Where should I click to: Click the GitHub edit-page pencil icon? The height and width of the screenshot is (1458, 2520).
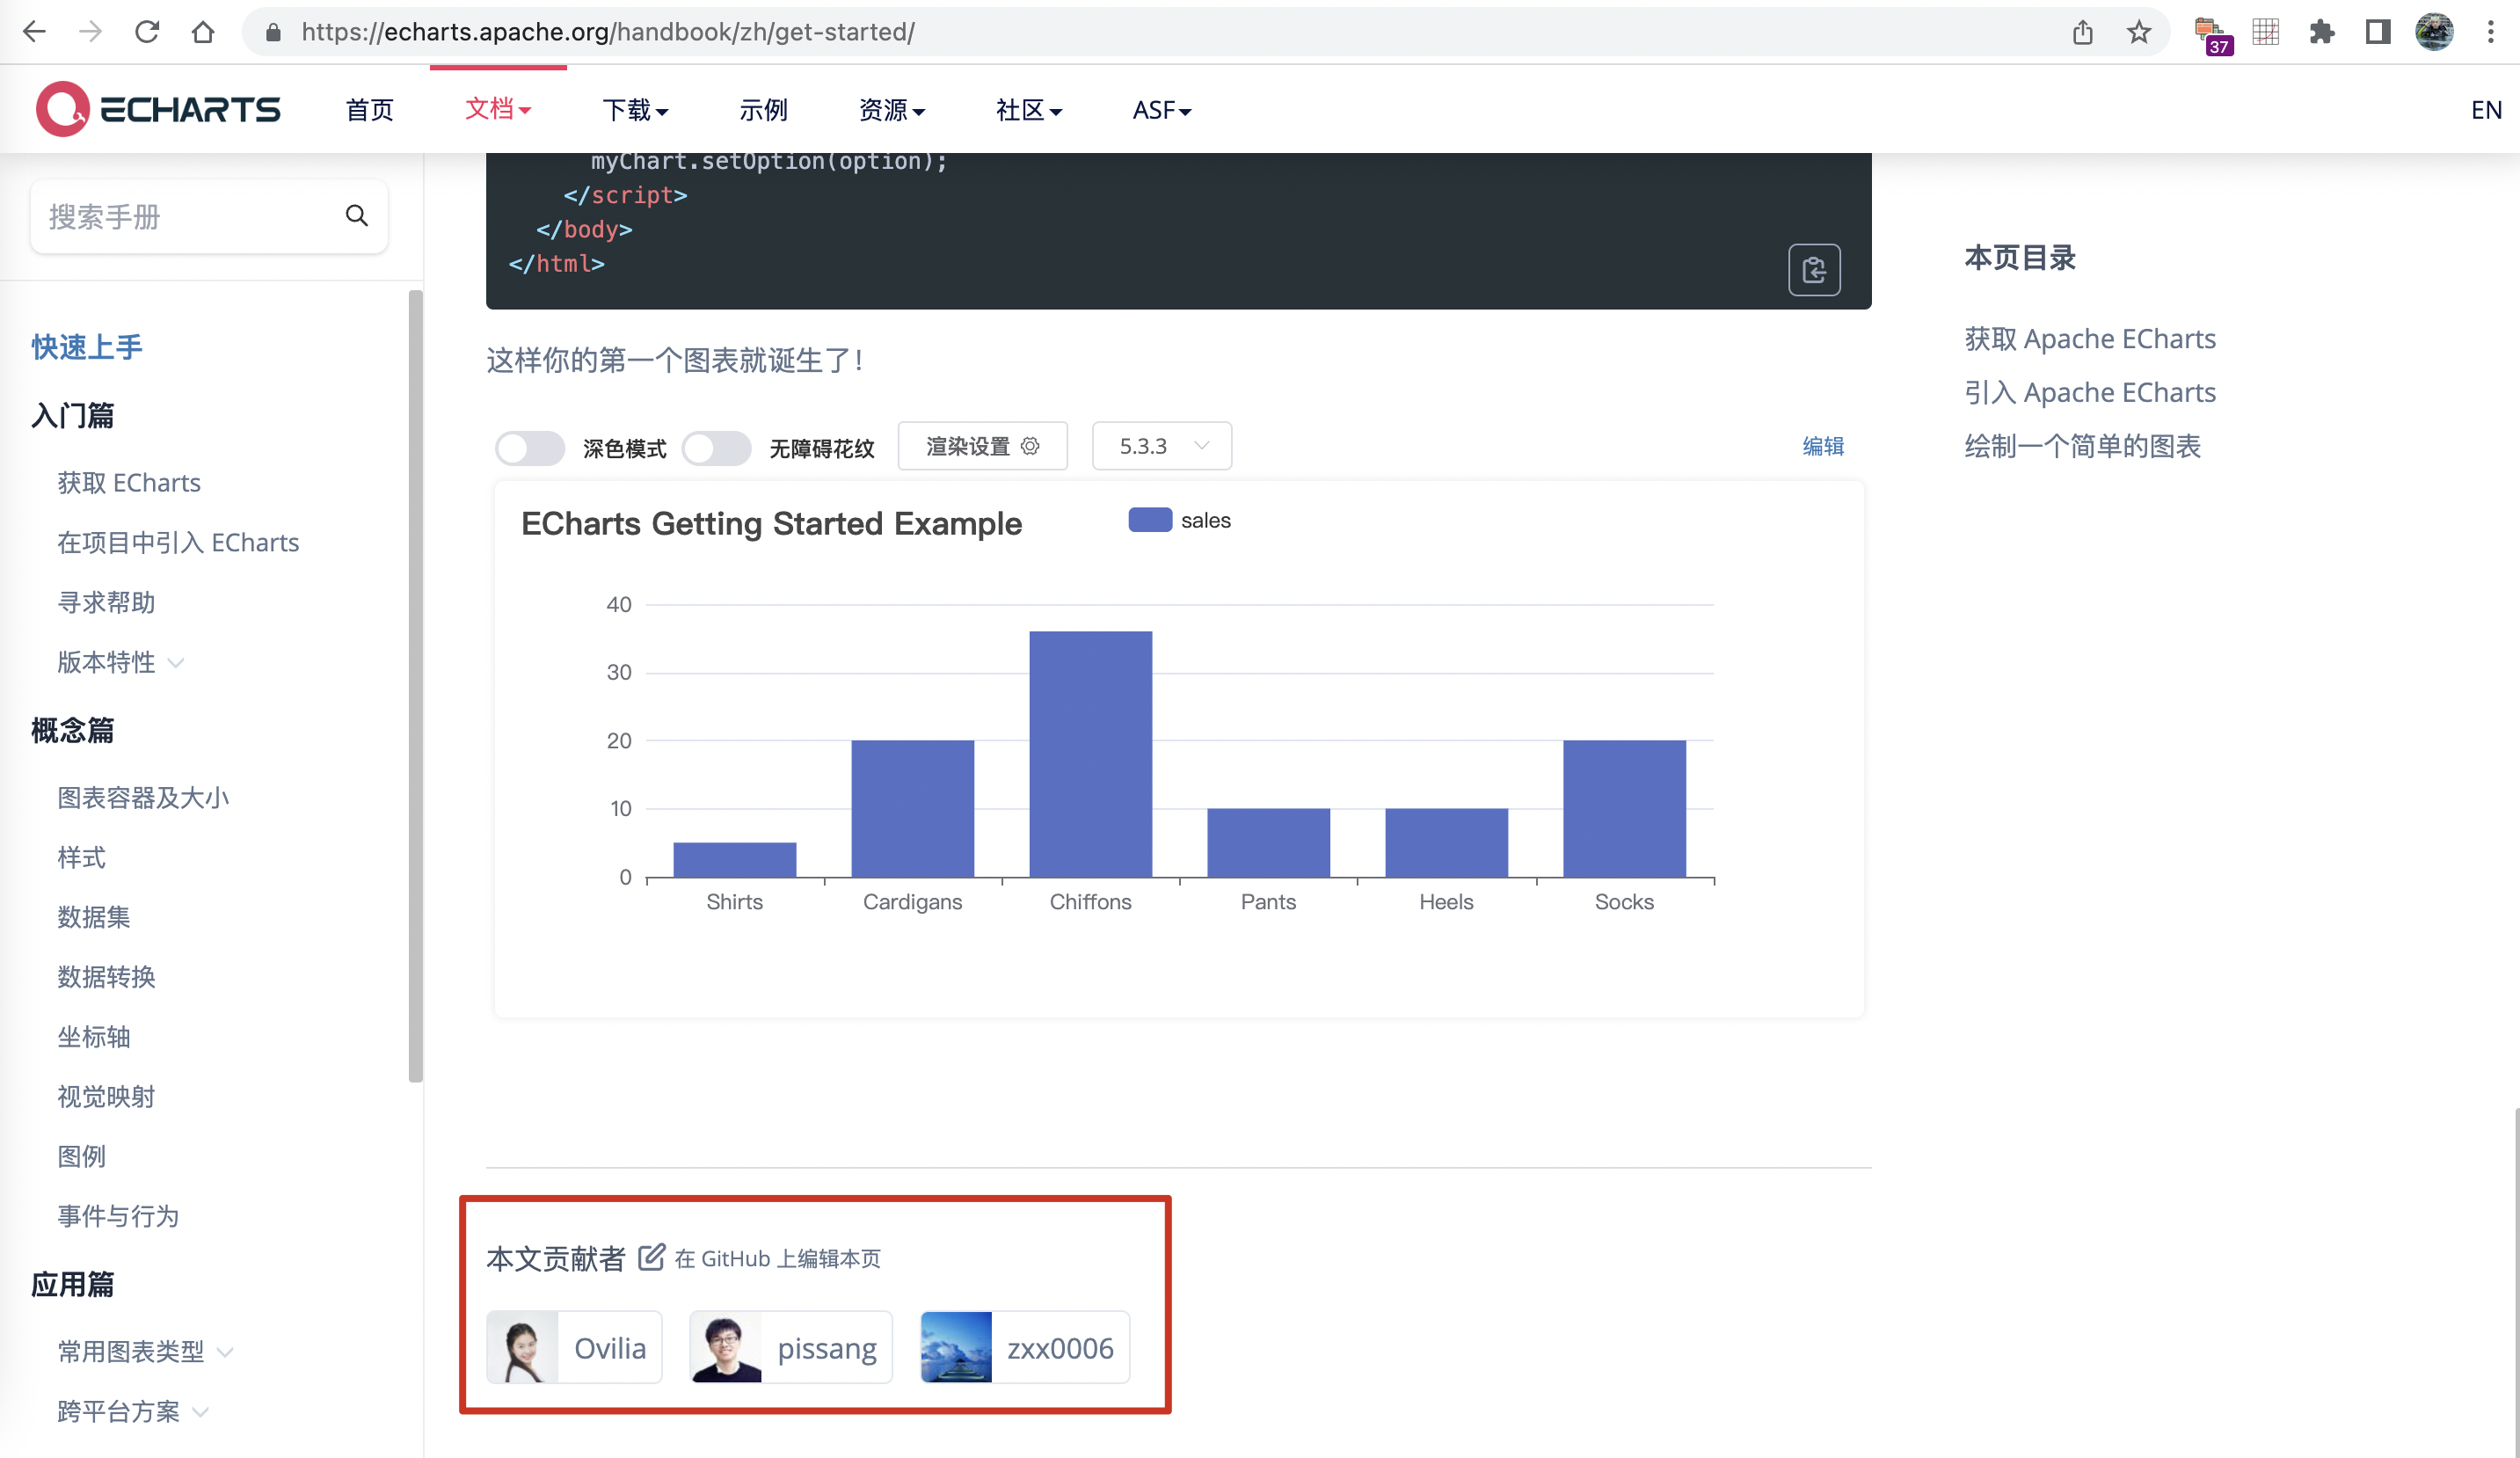tap(651, 1257)
